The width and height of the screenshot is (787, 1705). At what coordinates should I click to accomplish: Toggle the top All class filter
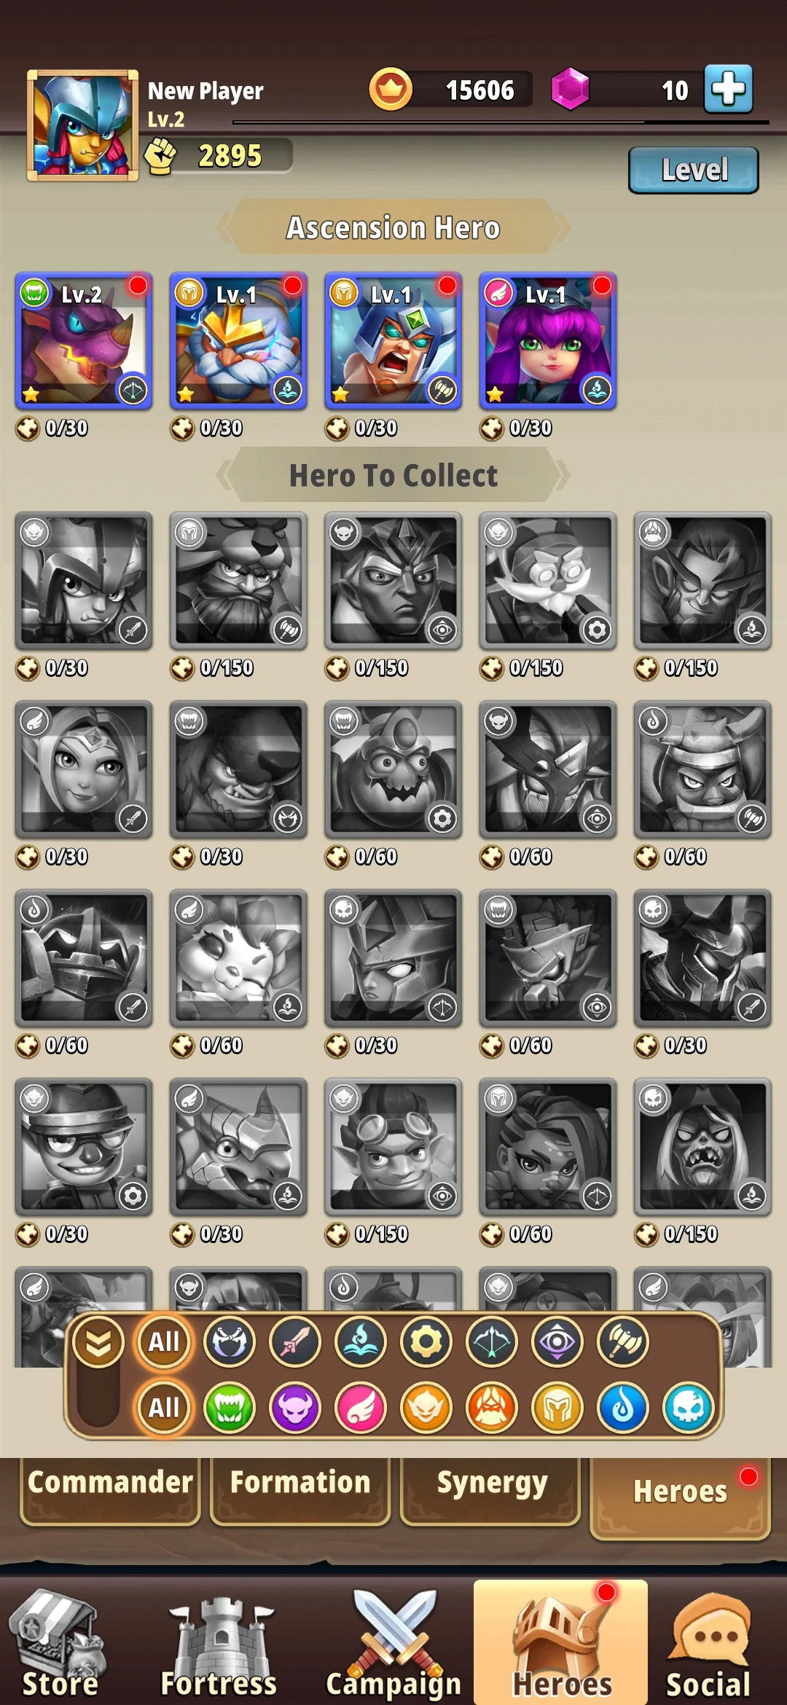tap(164, 1341)
